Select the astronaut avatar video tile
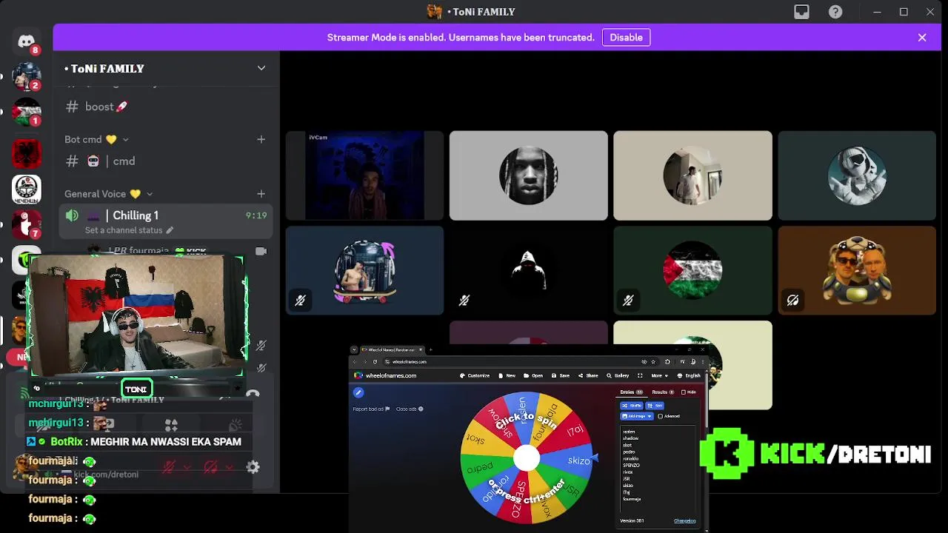The width and height of the screenshot is (948, 533). point(857,175)
